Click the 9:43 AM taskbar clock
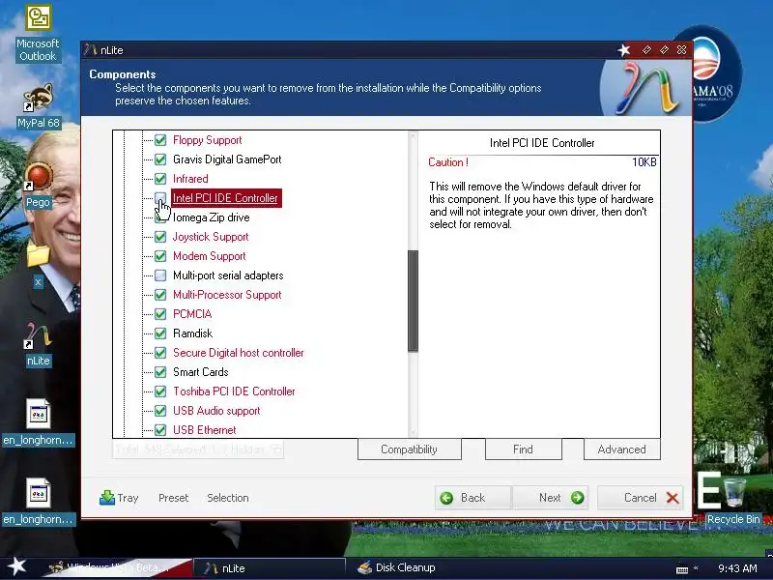This screenshot has width=773, height=580. click(737, 568)
